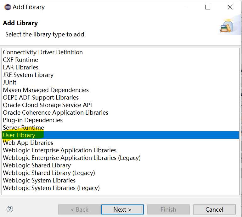Maximize the Add Library window

point(208,7)
